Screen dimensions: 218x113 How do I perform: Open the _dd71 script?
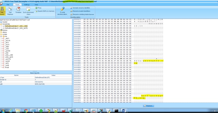pyautogui.click(x=6, y=39)
